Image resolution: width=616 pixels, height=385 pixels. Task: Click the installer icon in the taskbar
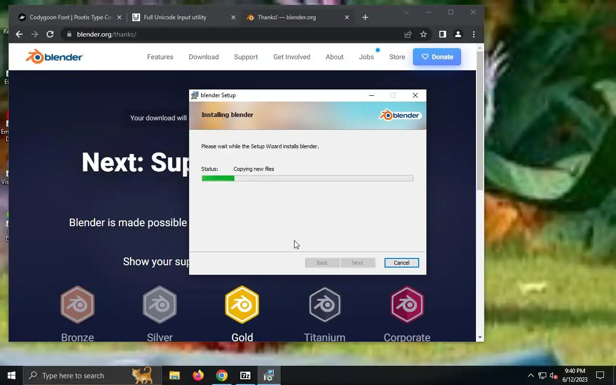(x=269, y=375)
